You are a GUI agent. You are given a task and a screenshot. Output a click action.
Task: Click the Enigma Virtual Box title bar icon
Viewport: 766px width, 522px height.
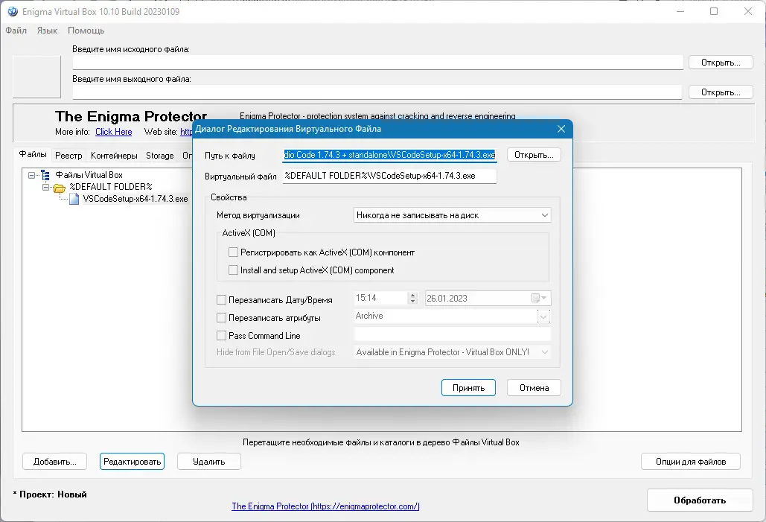[13, 11]
